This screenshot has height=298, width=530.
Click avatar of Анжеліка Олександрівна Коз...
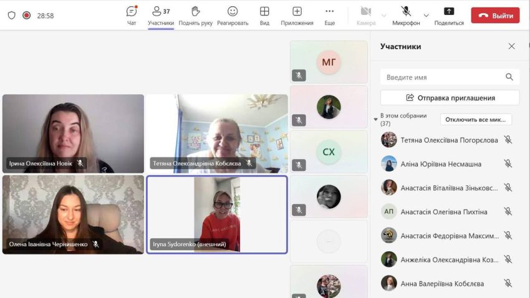pos(388,259)
